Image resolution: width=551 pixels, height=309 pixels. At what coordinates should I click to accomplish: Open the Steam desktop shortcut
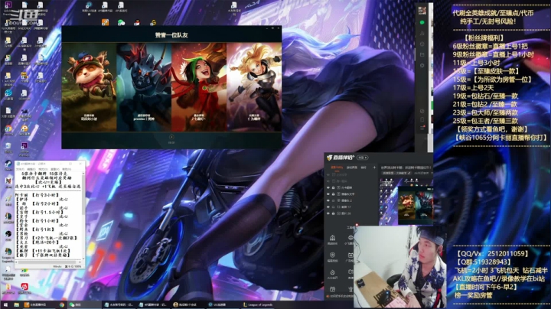coord(8,164)
